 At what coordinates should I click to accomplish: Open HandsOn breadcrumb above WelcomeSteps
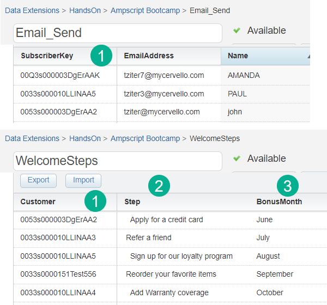(84, 138)
